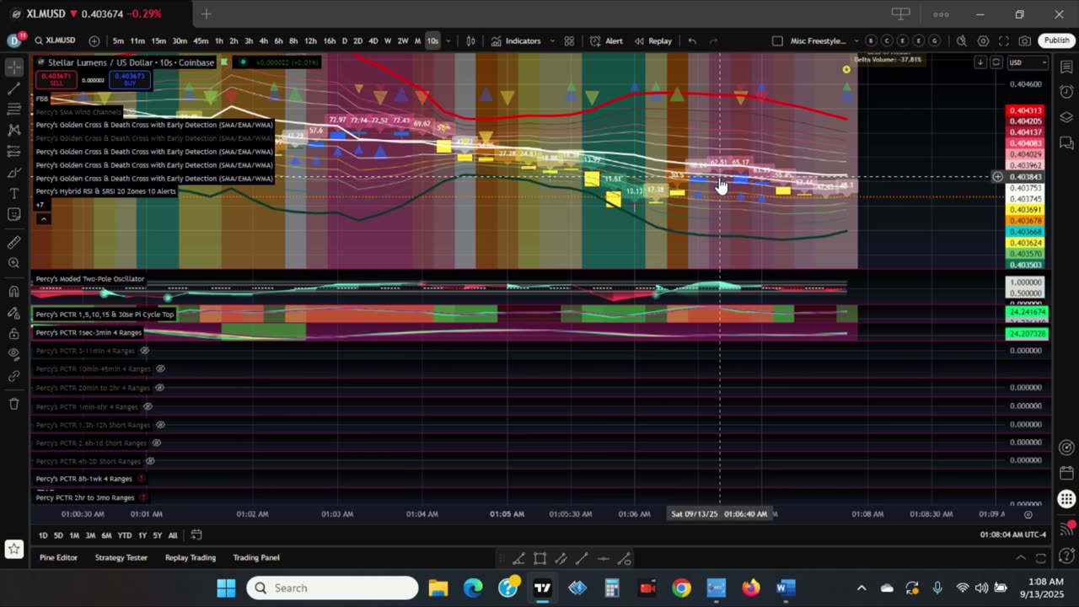Click the BUY 0.403673 price button
Screen dimensions: 1079x607
coord(128,78)
